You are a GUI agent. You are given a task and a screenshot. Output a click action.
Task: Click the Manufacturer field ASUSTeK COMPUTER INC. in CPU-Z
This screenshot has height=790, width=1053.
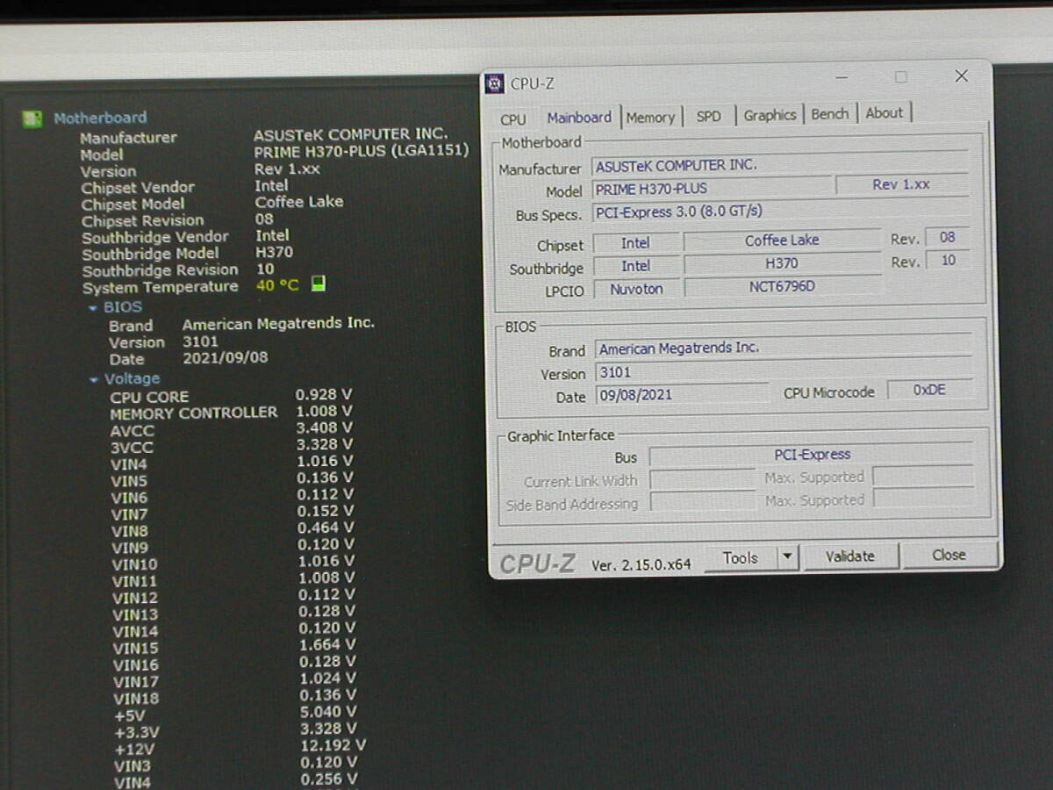(780, 165)
